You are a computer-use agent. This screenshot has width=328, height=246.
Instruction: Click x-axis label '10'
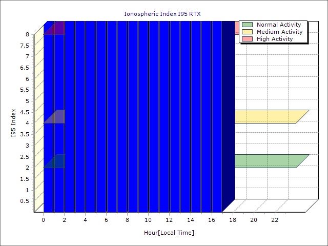coord(148,220)
